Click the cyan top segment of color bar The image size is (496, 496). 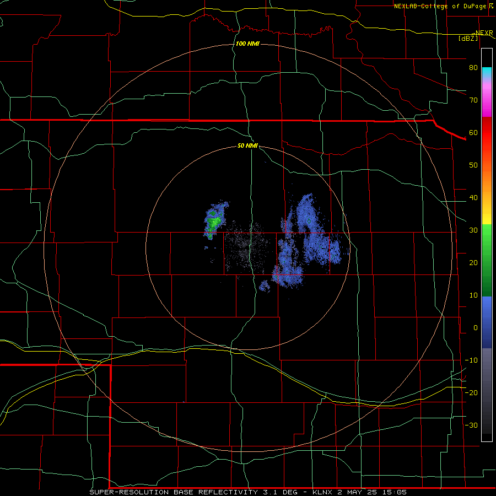487,72
